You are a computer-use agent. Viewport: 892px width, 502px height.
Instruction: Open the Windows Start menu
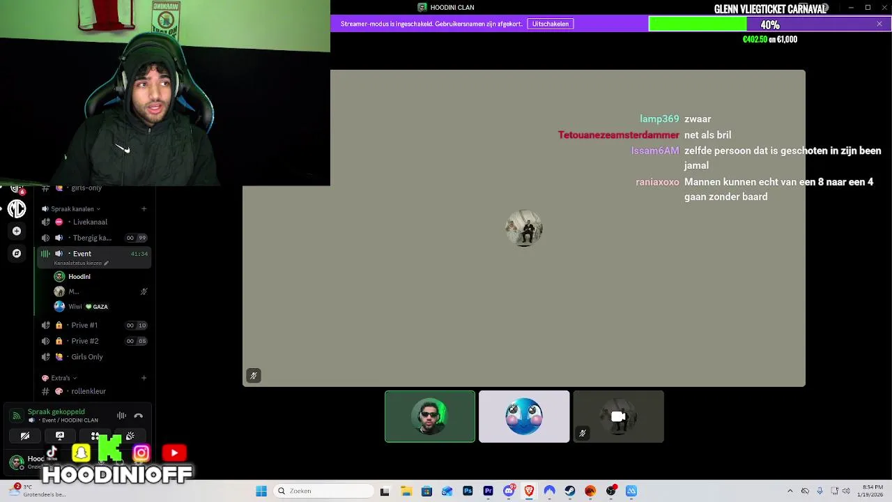pyautogui.click(x=261, y=491)
